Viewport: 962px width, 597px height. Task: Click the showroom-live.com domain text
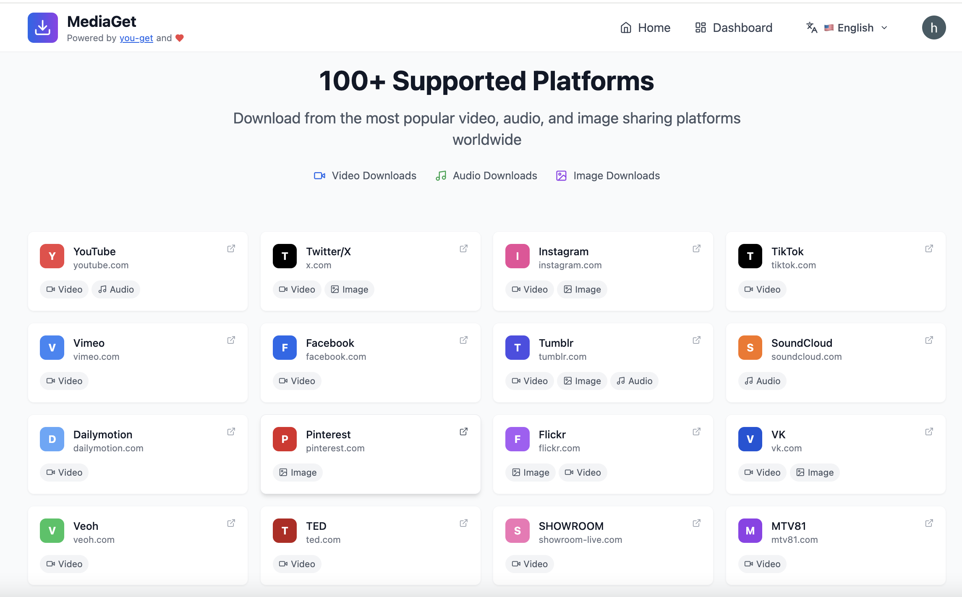pyautogui.click(x=580, y=540)
